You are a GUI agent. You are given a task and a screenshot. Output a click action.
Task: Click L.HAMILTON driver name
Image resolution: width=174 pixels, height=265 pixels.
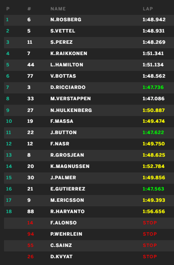coord(67,65)
